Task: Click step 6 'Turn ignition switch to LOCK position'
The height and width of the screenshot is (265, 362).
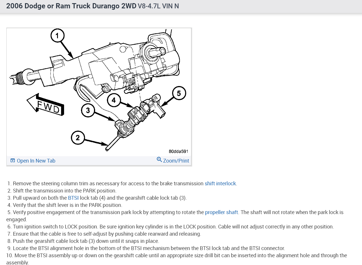Action: point(171,227)
